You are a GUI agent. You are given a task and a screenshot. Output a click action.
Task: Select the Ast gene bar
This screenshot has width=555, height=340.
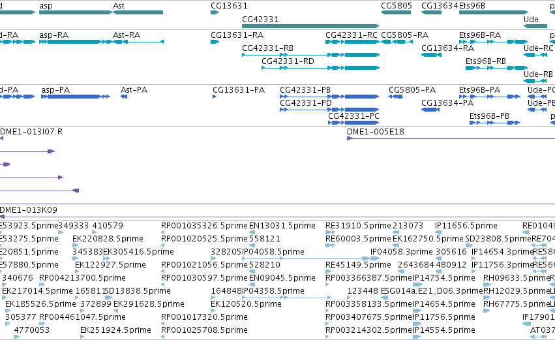click(138, 12)
